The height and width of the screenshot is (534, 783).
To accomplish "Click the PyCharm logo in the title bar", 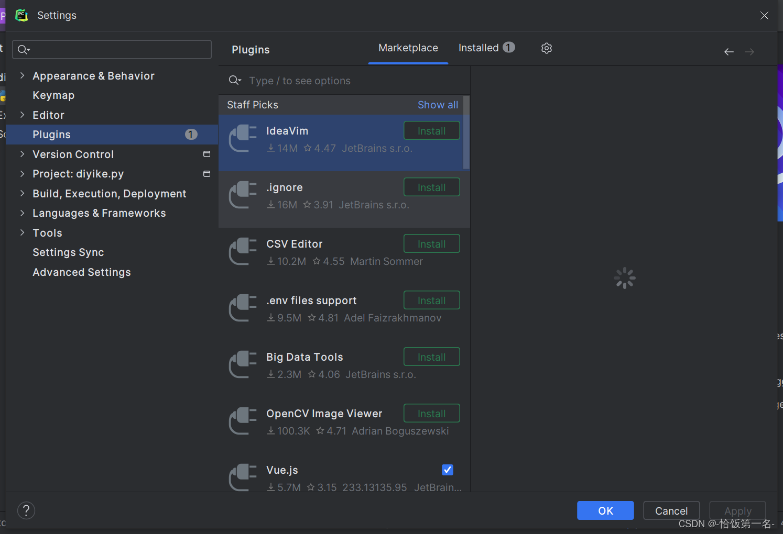I will tap(21, 15).
